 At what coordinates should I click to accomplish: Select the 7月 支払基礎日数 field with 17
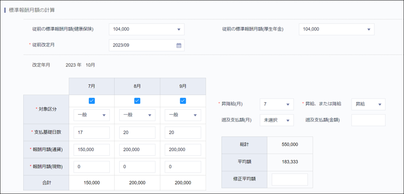[x=91, y=132]
